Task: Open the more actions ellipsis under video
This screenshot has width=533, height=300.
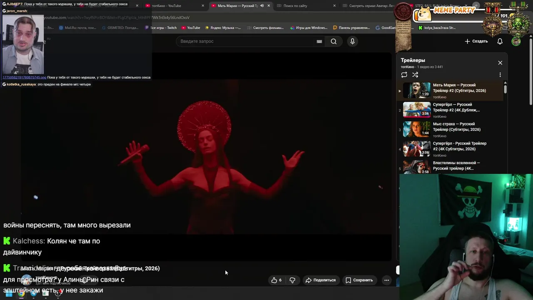Action: pos(386,280)
